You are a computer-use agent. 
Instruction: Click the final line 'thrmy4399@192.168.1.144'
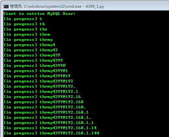(x=51, y=133)
